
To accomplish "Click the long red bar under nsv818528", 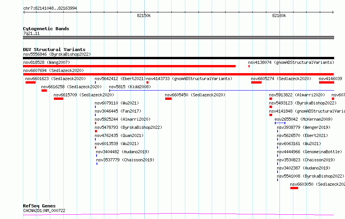I will (129, 66).
